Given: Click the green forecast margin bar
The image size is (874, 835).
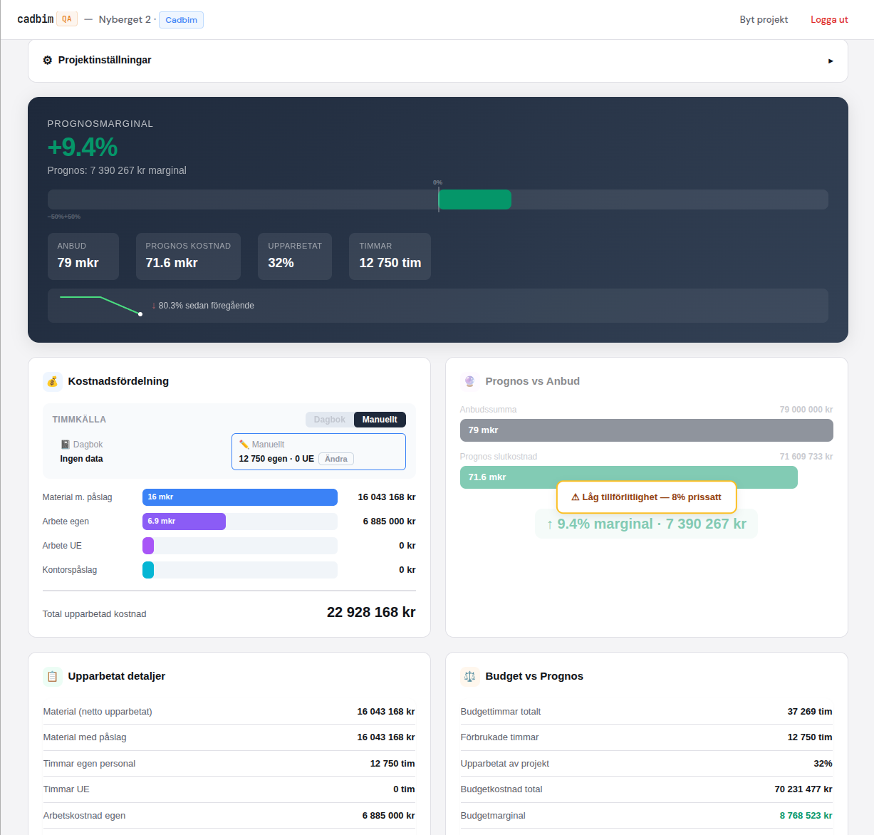Looking at the screenshot, I should [x=475, y=199].
